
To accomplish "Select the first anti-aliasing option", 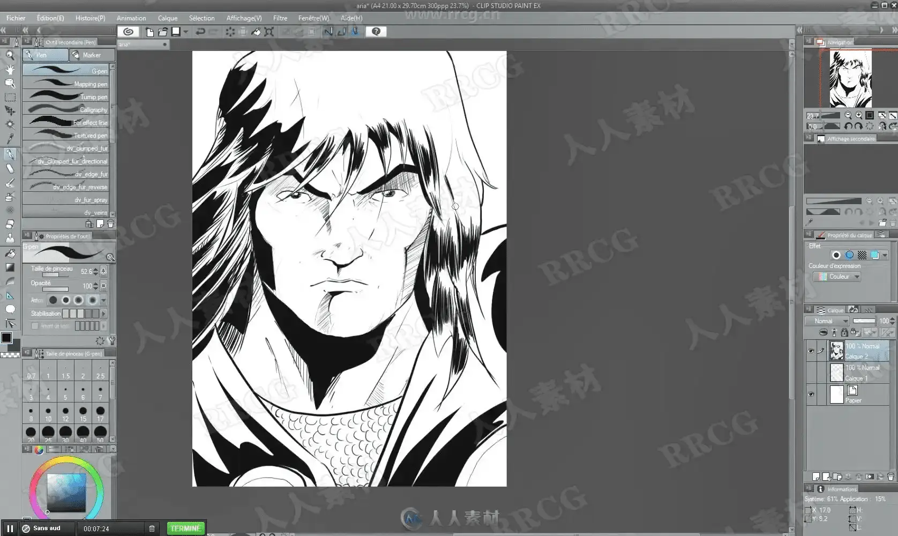I will coord(53,300).
